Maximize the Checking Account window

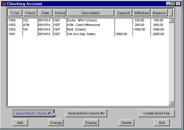pos(173,4)
